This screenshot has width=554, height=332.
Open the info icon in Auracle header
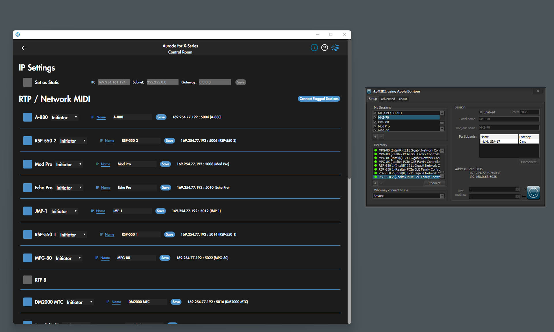(x=314, y=48)
